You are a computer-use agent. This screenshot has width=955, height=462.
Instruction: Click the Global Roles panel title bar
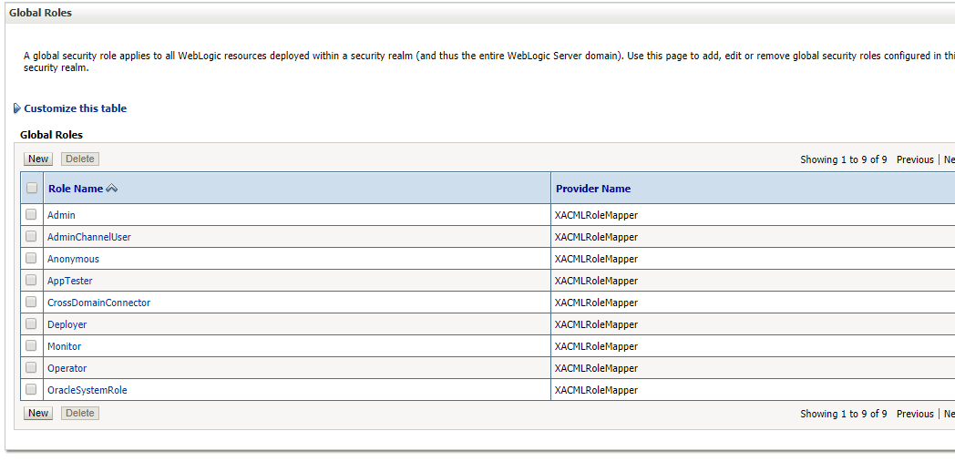[x=480, y=13]
